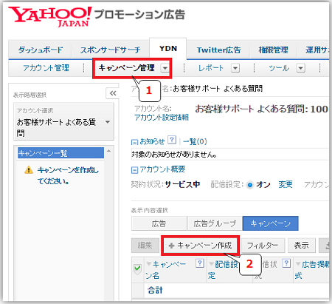Click the フィルター button
The image size is (332, 304).
(x=263, y=246)
